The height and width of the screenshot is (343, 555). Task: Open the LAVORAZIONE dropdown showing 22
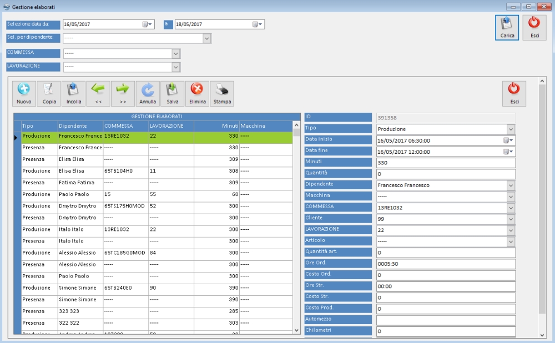(x=511, y=230)
